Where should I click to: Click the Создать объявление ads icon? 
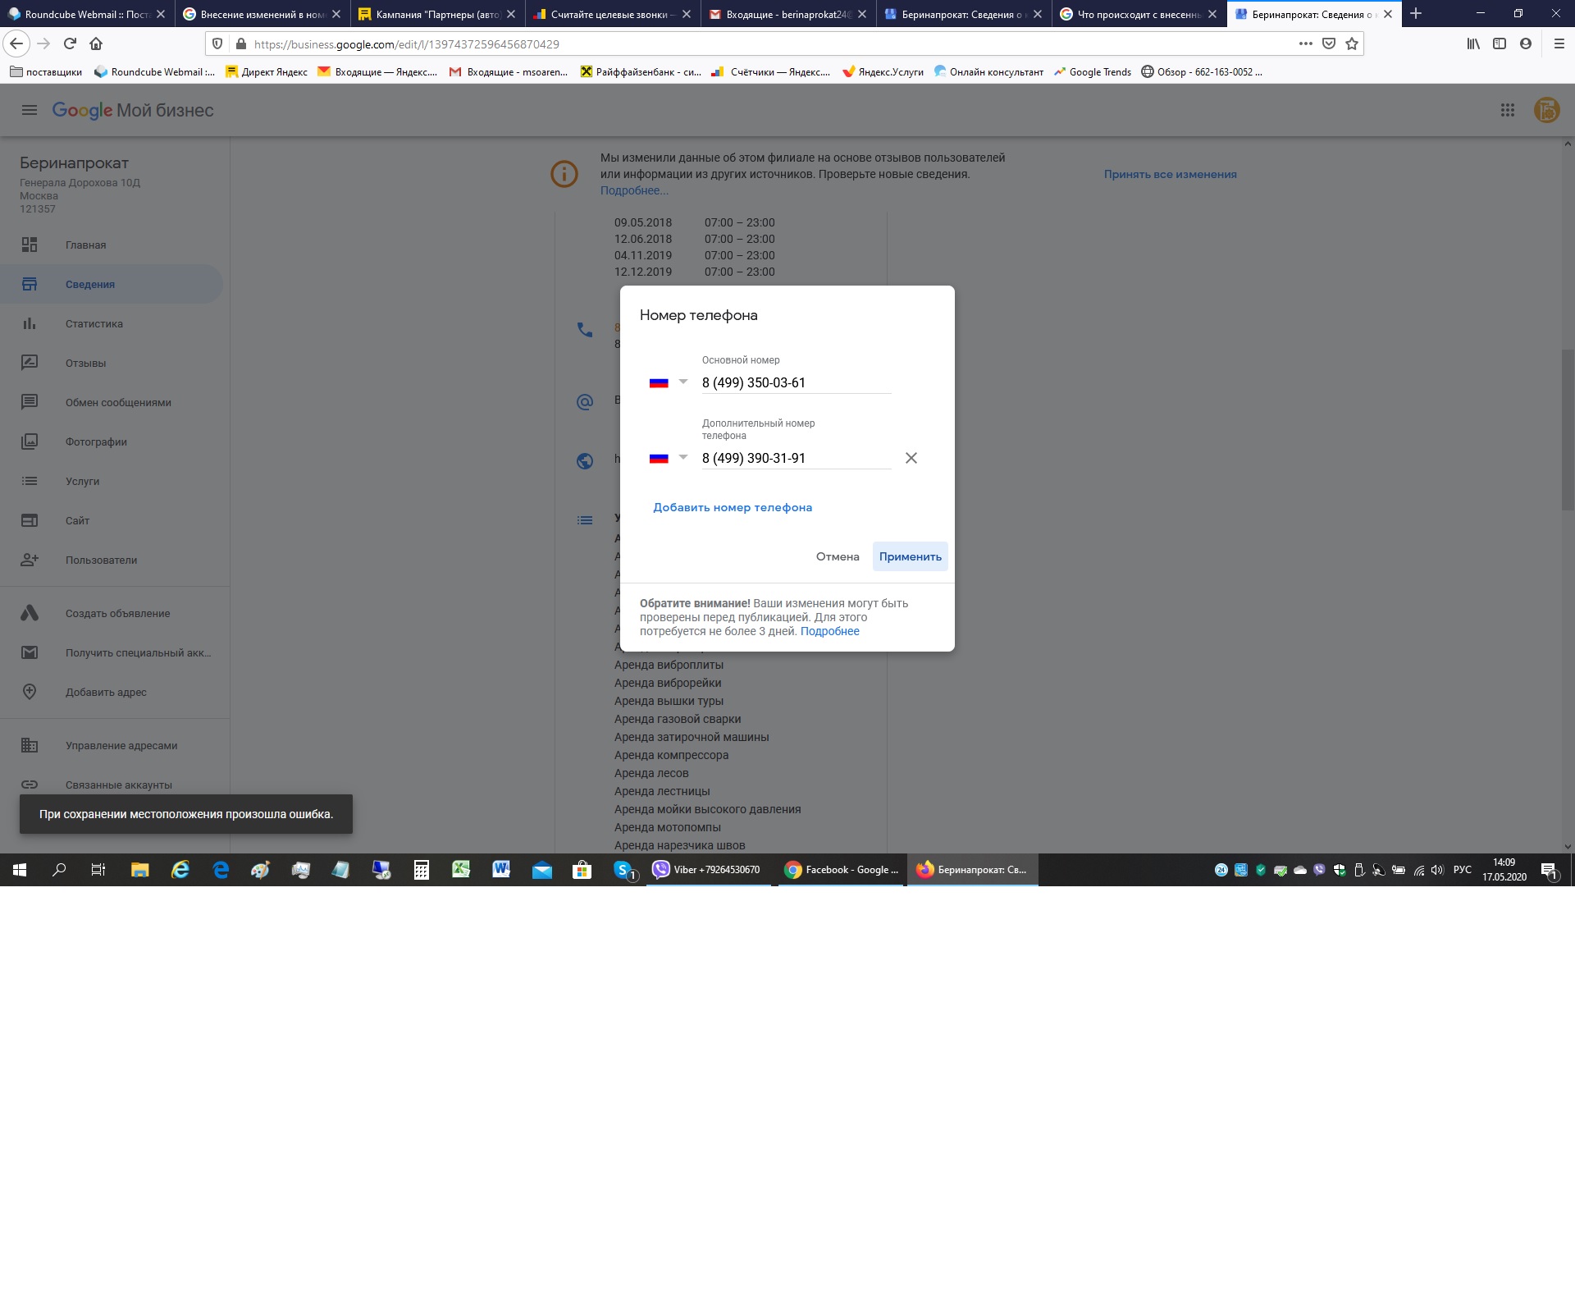click(30, 613)
